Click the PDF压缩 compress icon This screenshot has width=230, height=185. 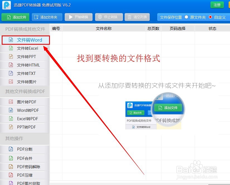pyautogui.click(x=11, y=175)
